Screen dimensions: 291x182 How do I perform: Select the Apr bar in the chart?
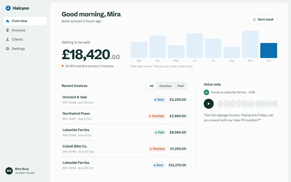(158, 47)
